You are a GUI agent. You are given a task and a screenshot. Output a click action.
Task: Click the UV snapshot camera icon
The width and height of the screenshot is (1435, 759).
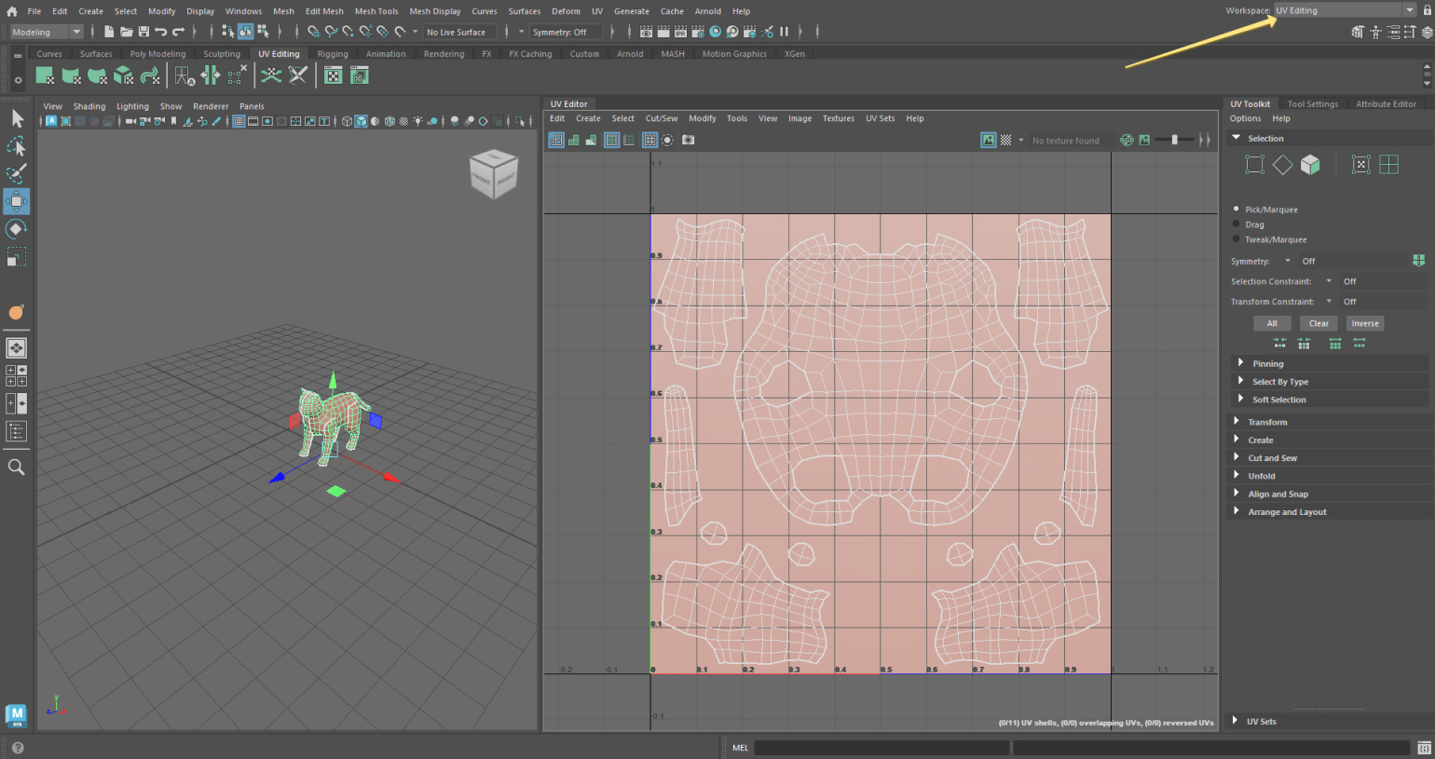pos(688,140)
